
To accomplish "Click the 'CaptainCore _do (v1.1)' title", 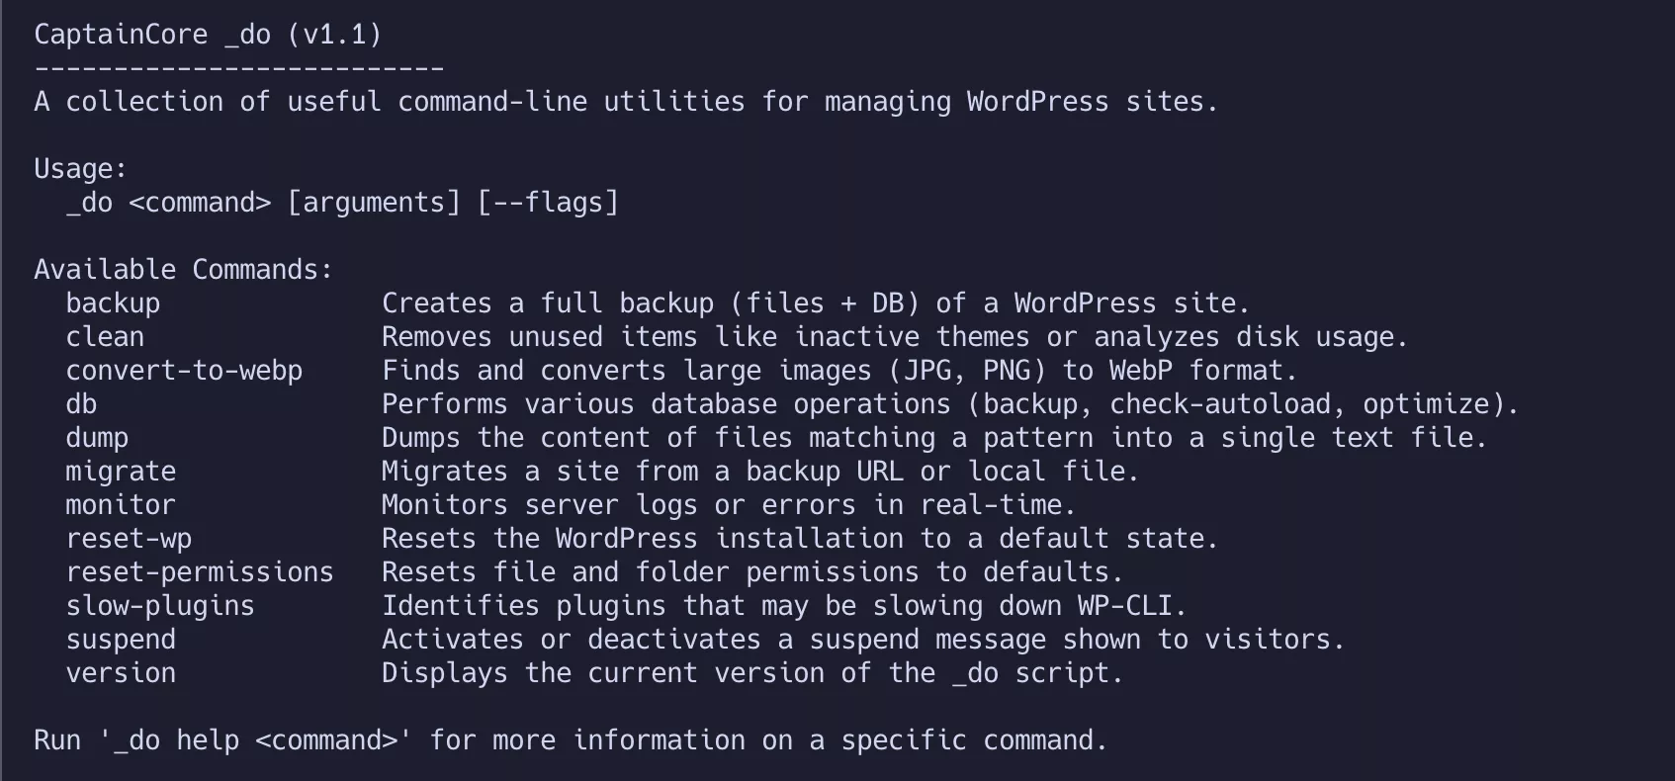I will pyautogui.click(x=208, y=35).
